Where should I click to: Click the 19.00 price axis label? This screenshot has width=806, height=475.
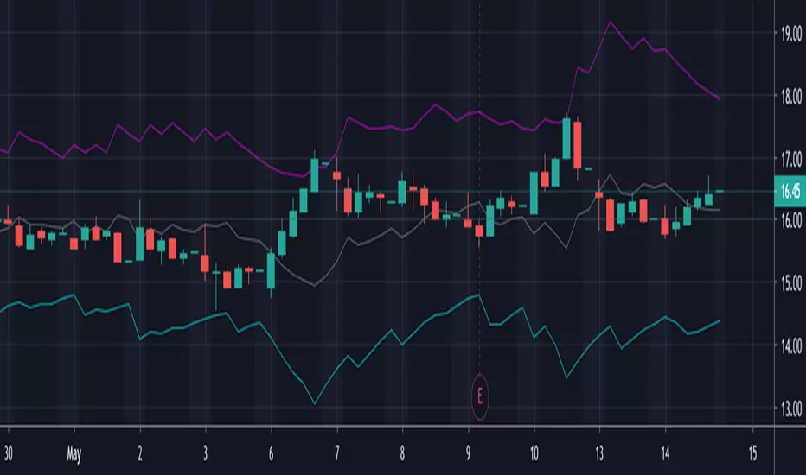click(x=791, y=35)
